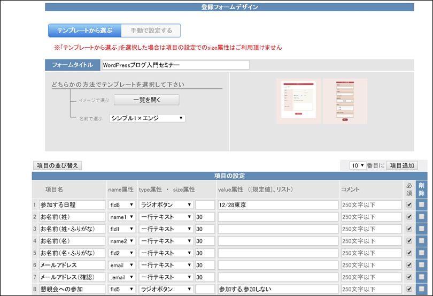Click the お名前(名・ふりがな) item name field

pos(72,253)
